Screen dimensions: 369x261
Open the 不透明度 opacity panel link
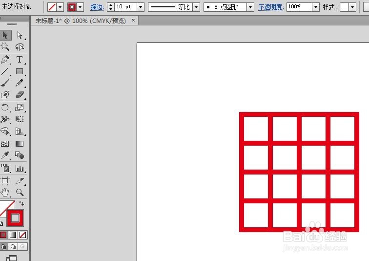coord(271,7)
